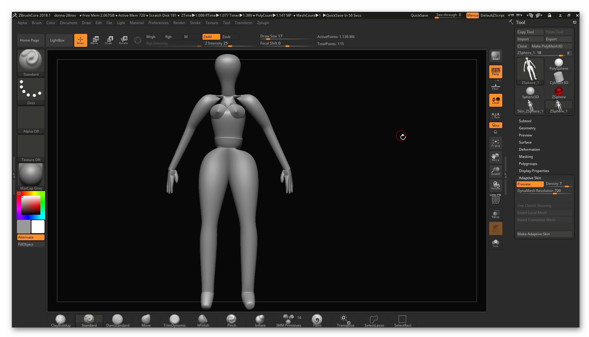The height and width of the screenshot is (337, 589).
Task: Open the Render menu
Action: (179, 23)
